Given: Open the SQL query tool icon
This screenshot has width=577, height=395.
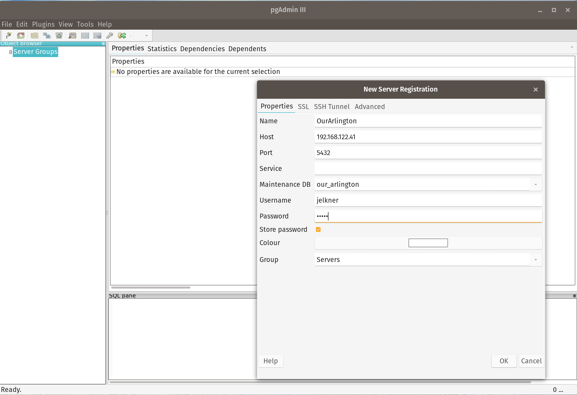Looking at the screenshot, I should [x=73, y=35].
